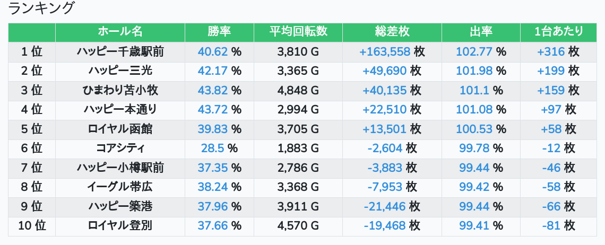Open the ロイヤル登別 hall entry

120,226
